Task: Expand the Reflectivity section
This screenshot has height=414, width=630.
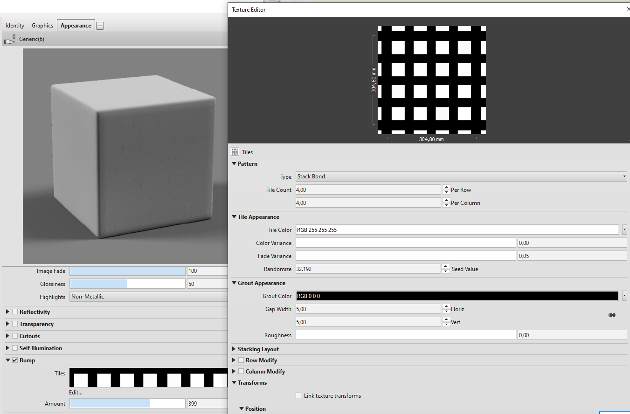Action: [x=7, y=312]
